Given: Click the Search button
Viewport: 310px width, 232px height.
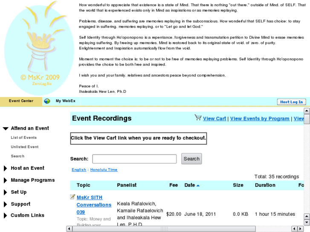Looking at the screenshot, I should tap(191, 159).
